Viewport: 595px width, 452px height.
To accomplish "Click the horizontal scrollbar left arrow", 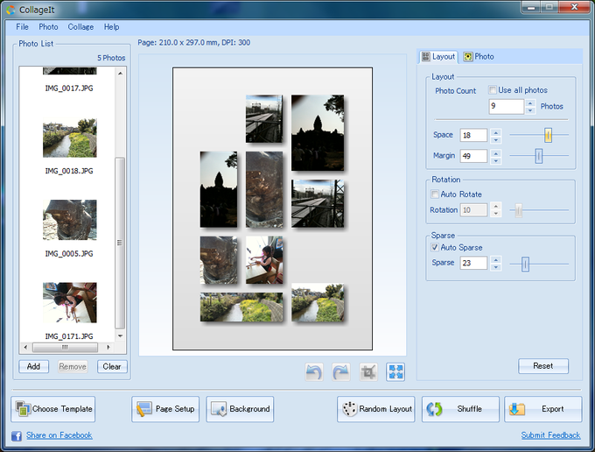I will [x=25, y=347].
